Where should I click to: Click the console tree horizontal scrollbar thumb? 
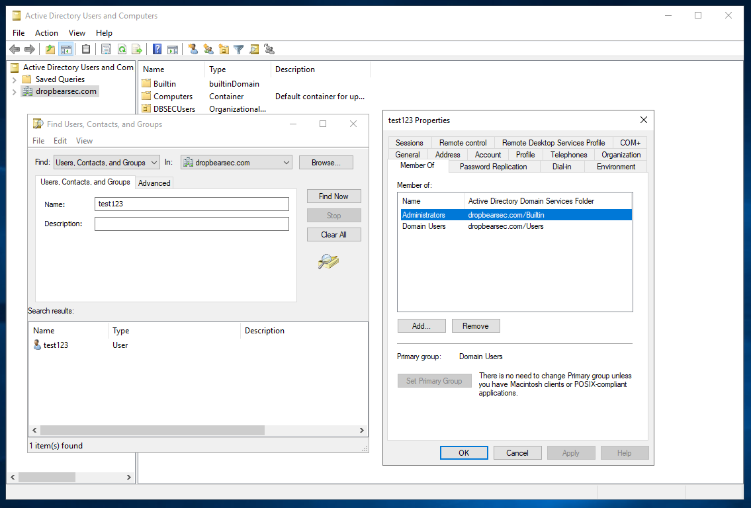pos(47,478)
